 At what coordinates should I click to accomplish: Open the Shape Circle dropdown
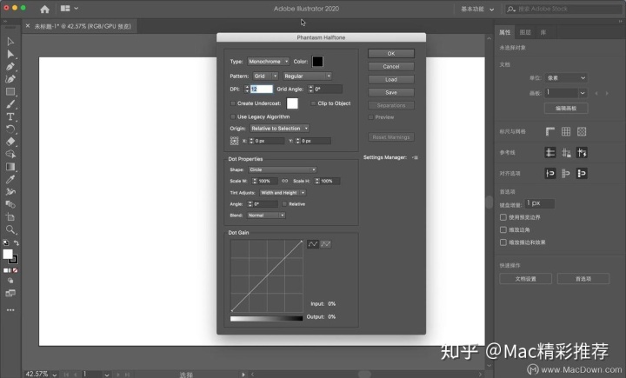click(283, 169)
